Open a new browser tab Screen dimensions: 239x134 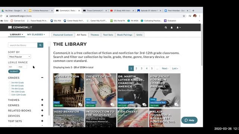coord(193,11)
